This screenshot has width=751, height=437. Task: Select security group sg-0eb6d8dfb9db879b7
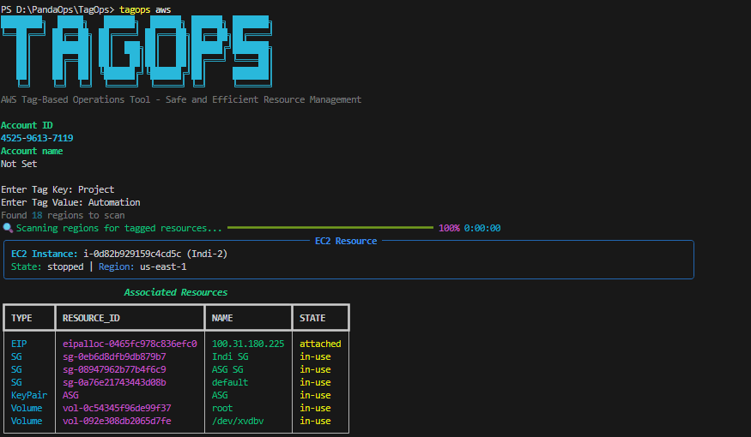(x=114, y=356)
